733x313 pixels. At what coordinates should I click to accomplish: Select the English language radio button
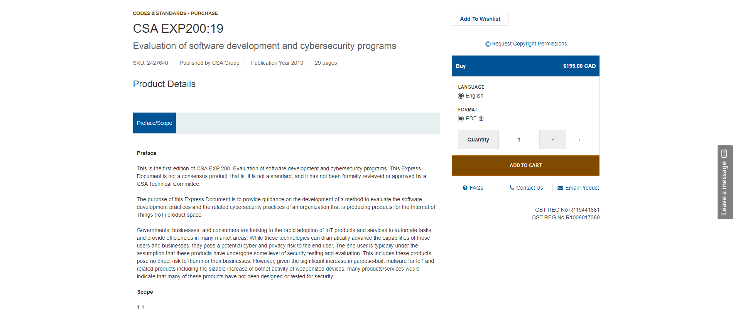click(461, 96)
